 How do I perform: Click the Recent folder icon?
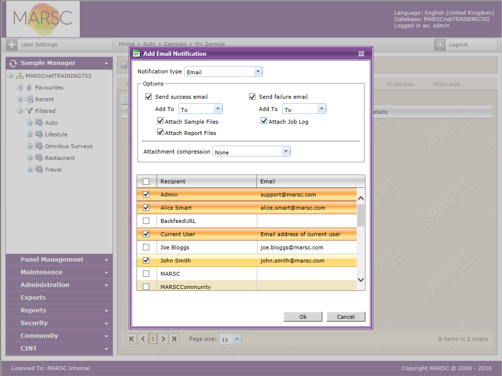click(29, 99)
